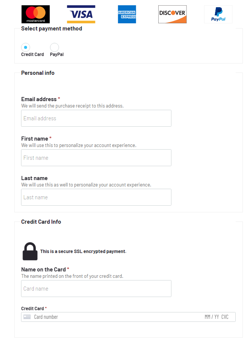Click the Mastercard logo
This screenshot has width=250, height=341.
point(35,14)
